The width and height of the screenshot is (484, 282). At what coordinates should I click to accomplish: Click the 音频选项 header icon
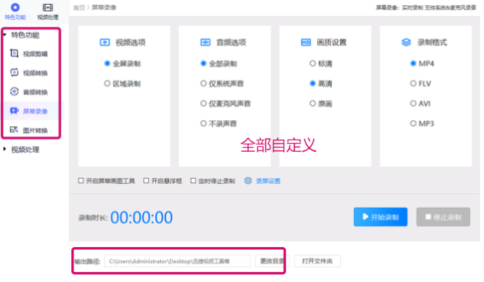tap(206, 42)
